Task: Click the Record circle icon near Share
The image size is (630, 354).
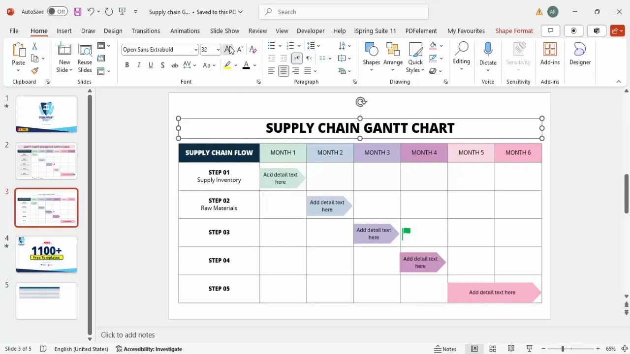Action: click(x=573, y=30)
